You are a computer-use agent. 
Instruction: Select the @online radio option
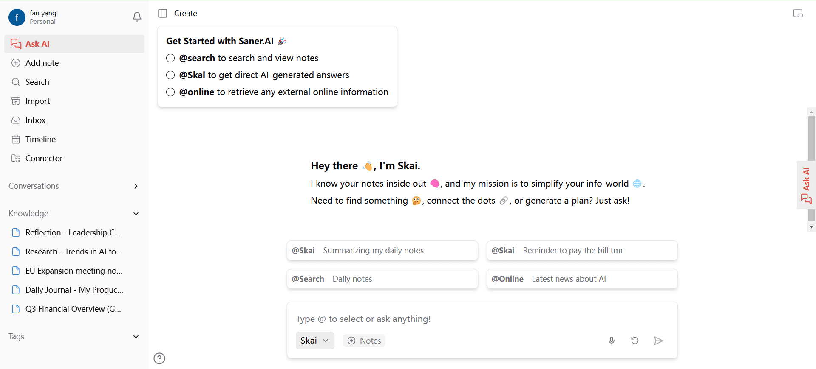click(170, 92)
